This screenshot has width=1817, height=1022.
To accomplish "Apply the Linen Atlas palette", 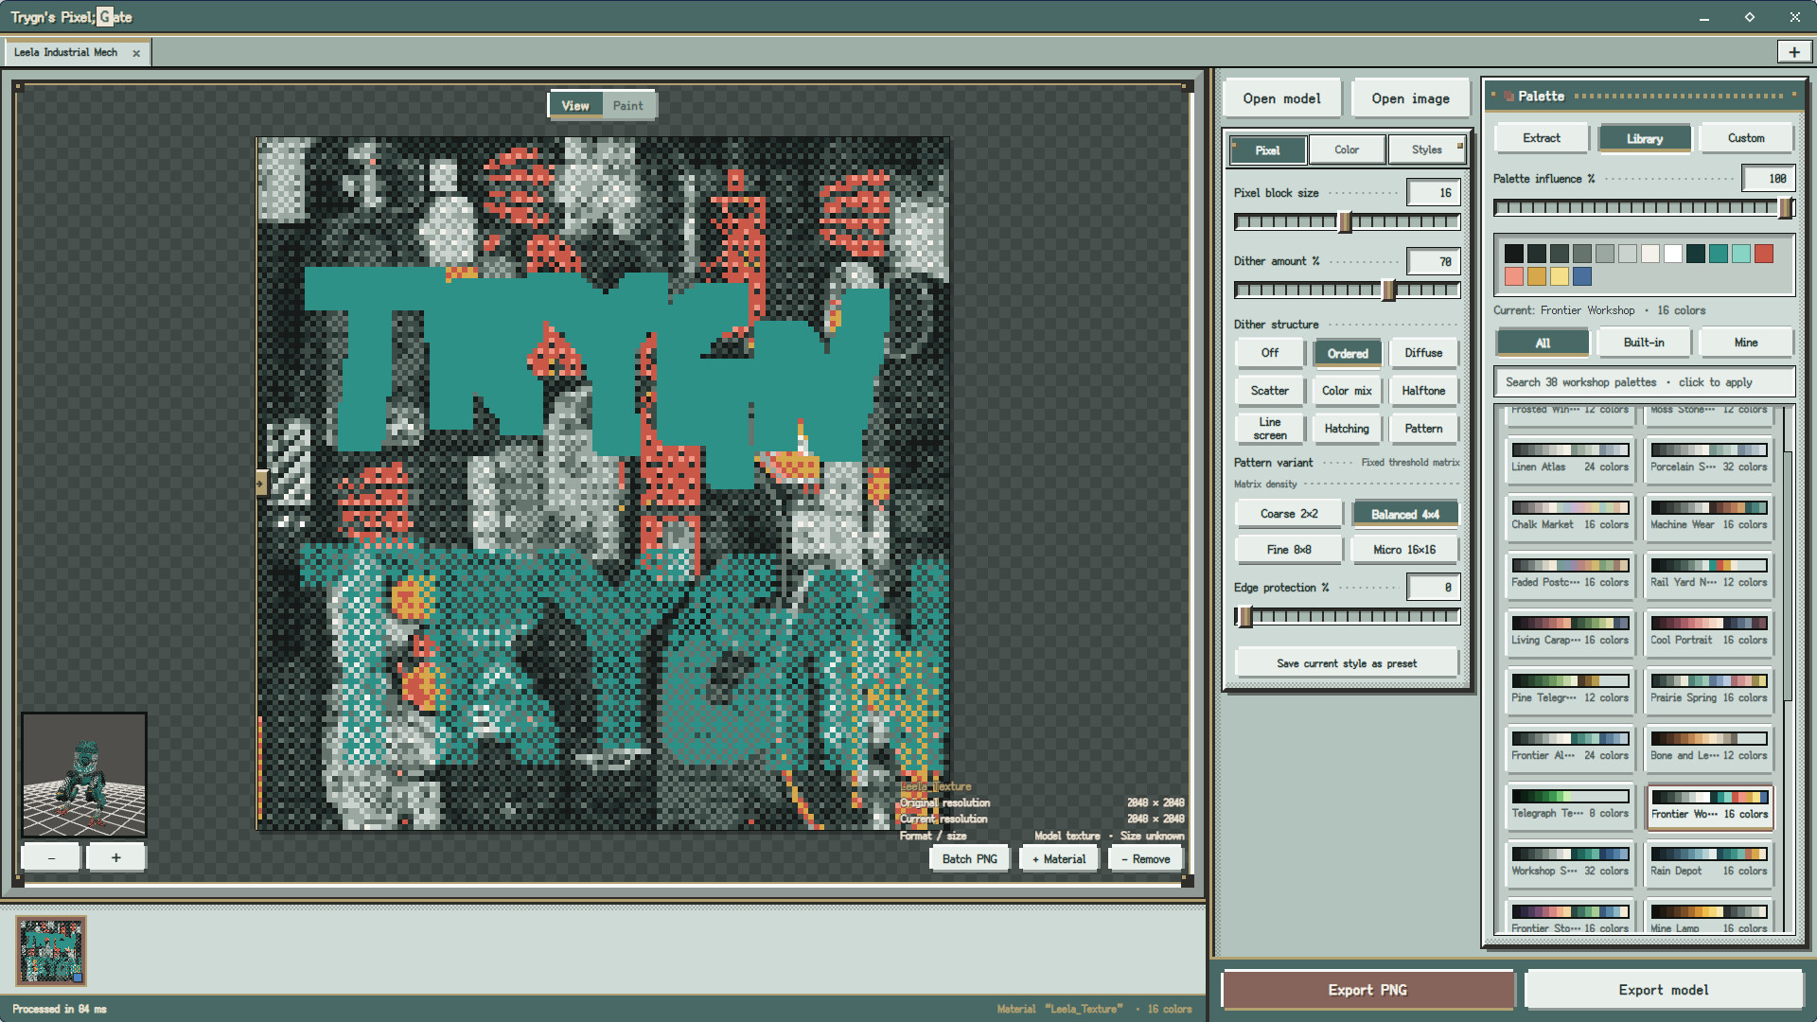I will [x=1570, y=459].
